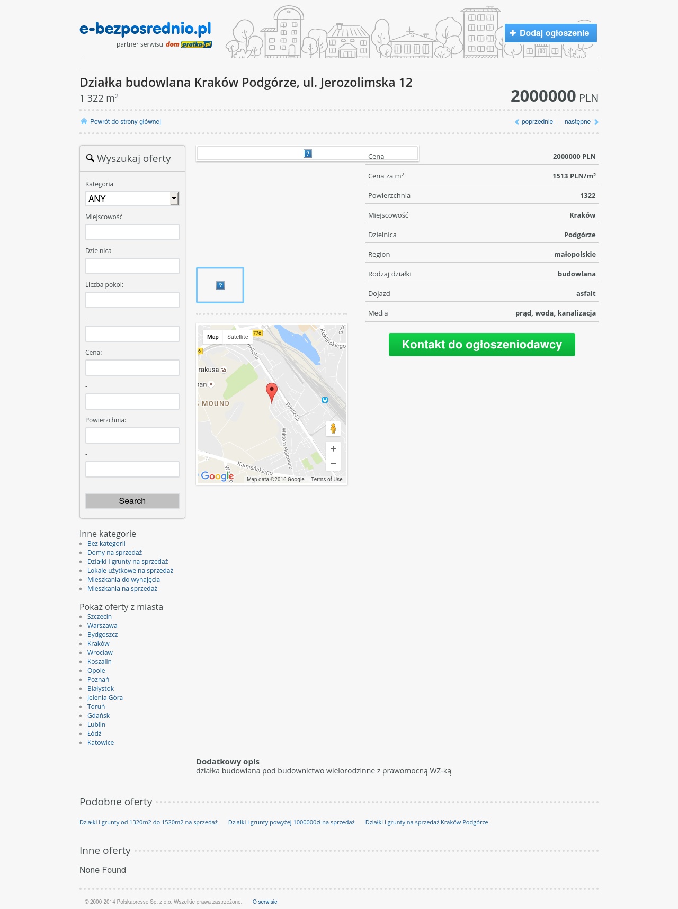Open Działki i grunty od 1320m2 do 1520m2 link
Screen dimensions: 678x909
pyautogui.click(x=148, y=822)
